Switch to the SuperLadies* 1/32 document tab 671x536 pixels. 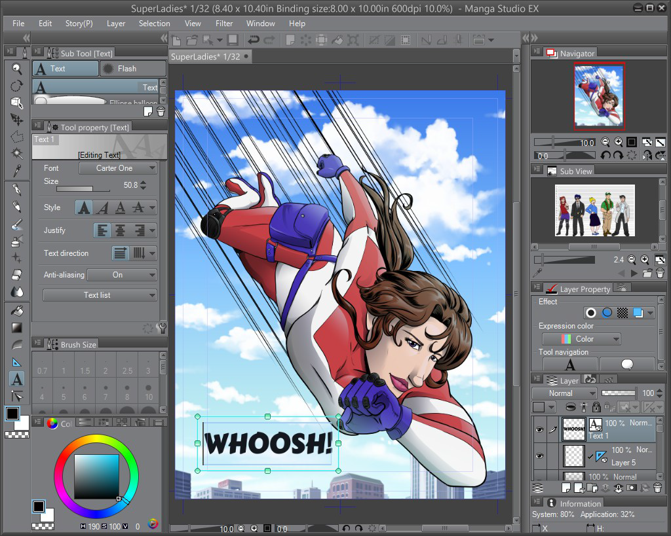(x=205, y=56)
